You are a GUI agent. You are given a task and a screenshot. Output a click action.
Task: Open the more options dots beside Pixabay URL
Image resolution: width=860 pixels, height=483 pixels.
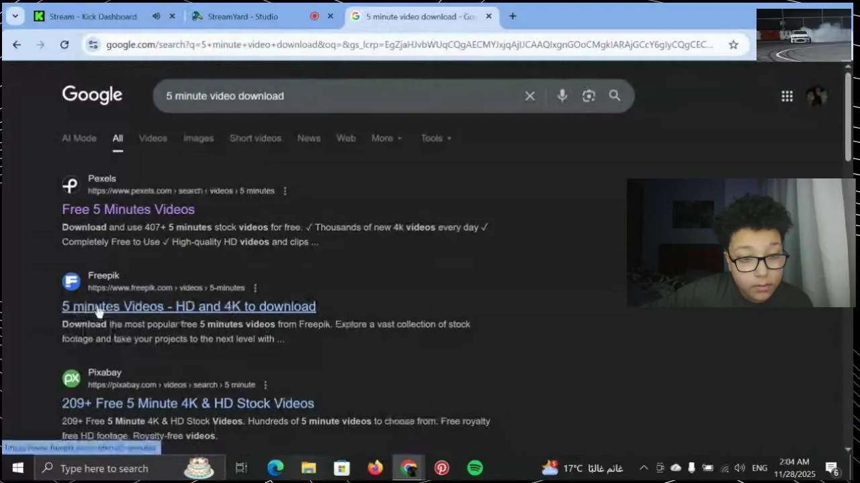click(x=265, y=385)
